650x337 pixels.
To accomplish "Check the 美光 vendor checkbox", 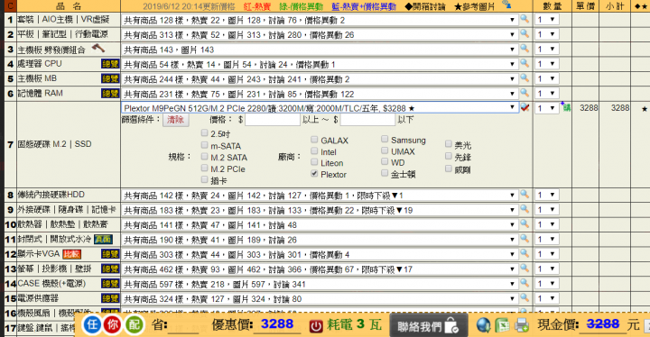I will click(x=448, y=143).
